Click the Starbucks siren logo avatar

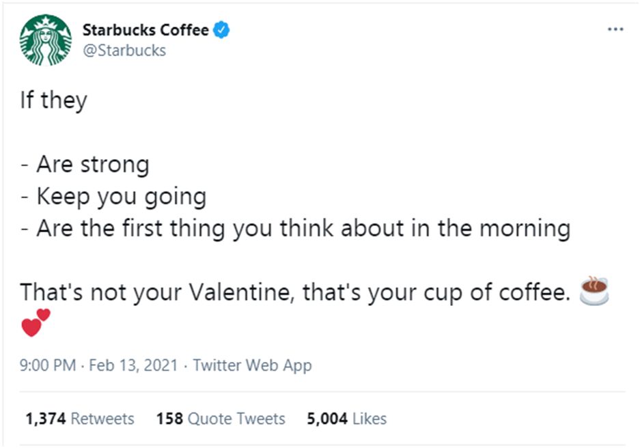click(46, 40)
